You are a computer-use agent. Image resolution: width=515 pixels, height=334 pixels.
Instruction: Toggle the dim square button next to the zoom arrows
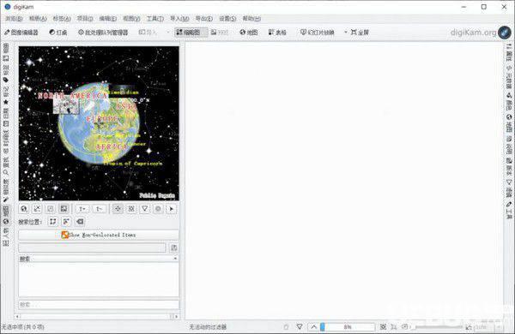[51, 209]
